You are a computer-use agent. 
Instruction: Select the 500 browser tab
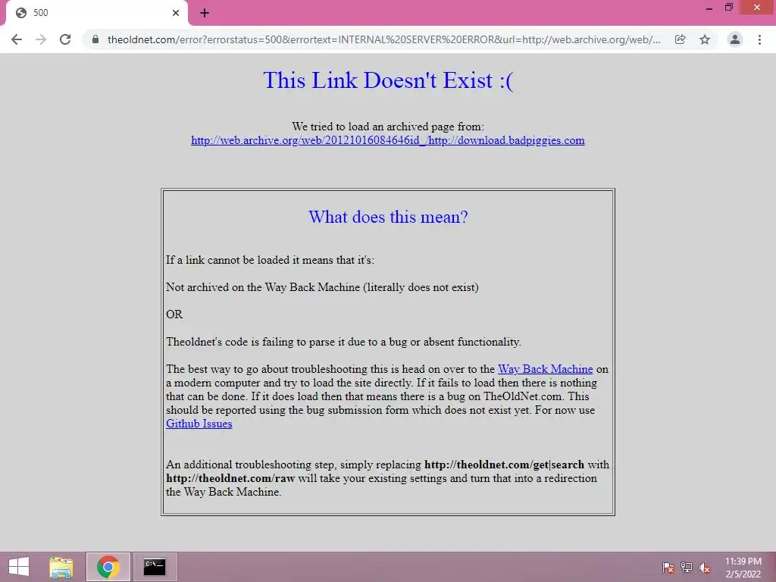click(x=97, y=13)
